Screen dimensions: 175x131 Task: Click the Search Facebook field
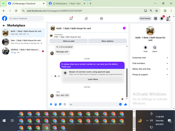[x=26, y=19]
